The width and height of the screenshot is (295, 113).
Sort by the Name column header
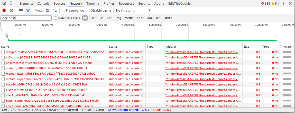click(54, 47)
